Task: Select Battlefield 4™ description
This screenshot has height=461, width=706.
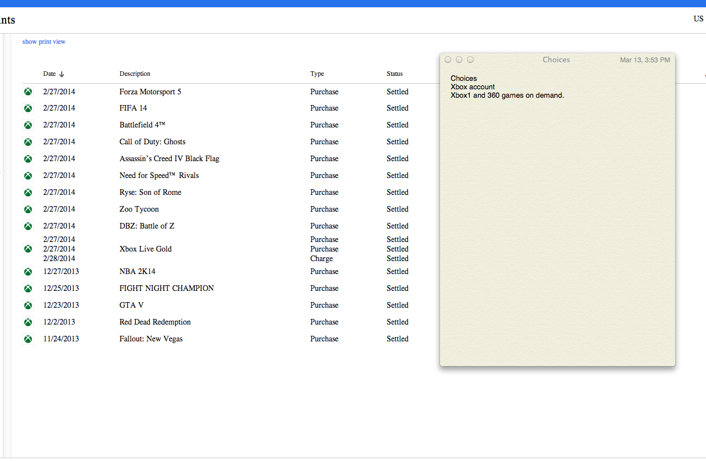Action: pyautogui.click(x=143, y=125)
